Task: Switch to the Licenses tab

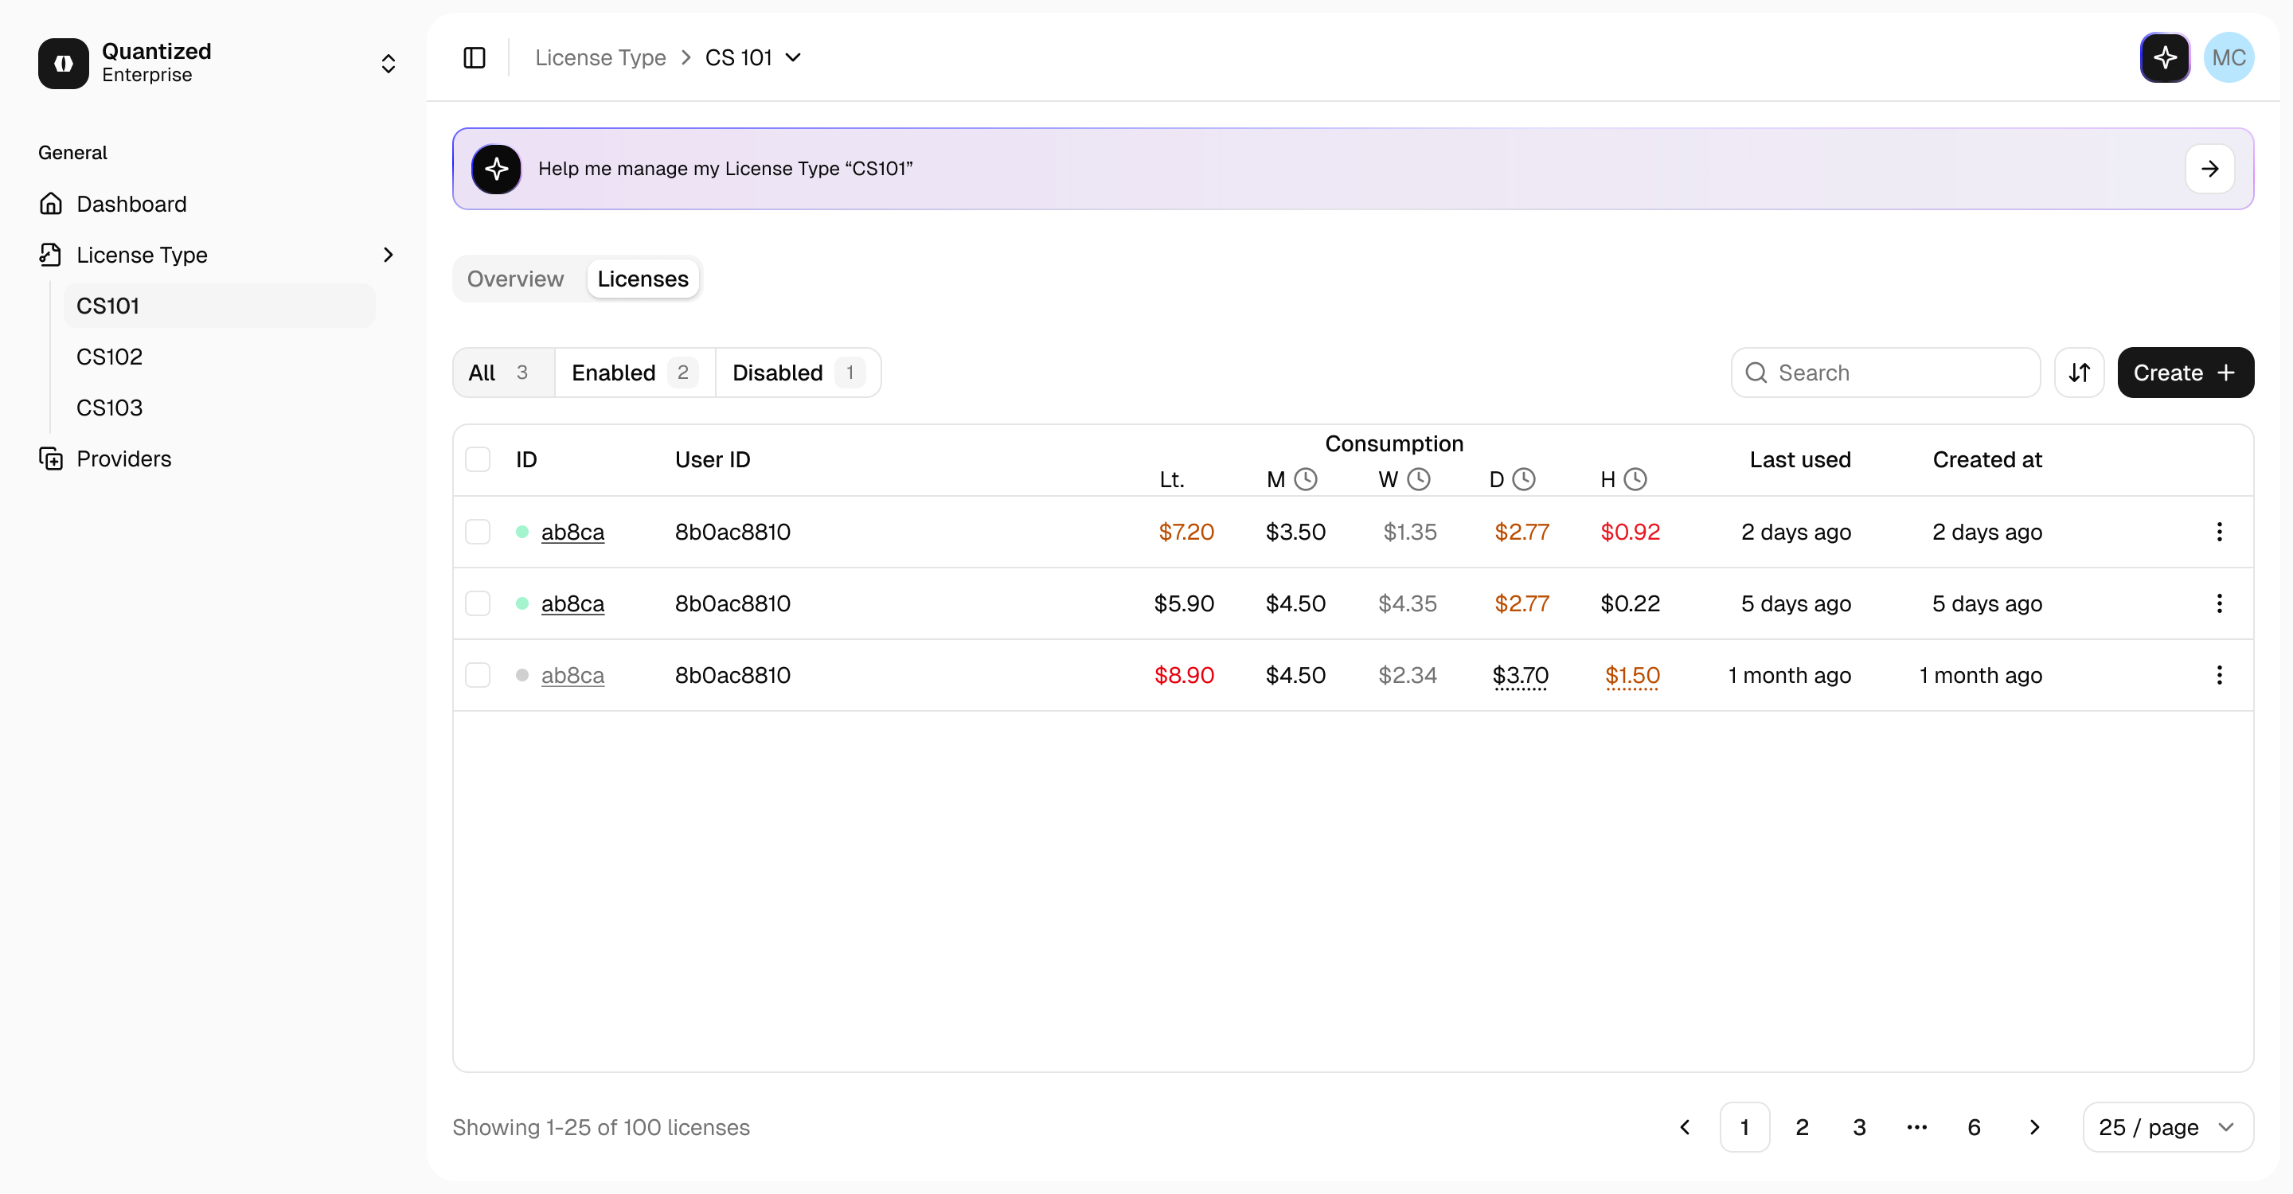Action: click(x=643, y=279)
